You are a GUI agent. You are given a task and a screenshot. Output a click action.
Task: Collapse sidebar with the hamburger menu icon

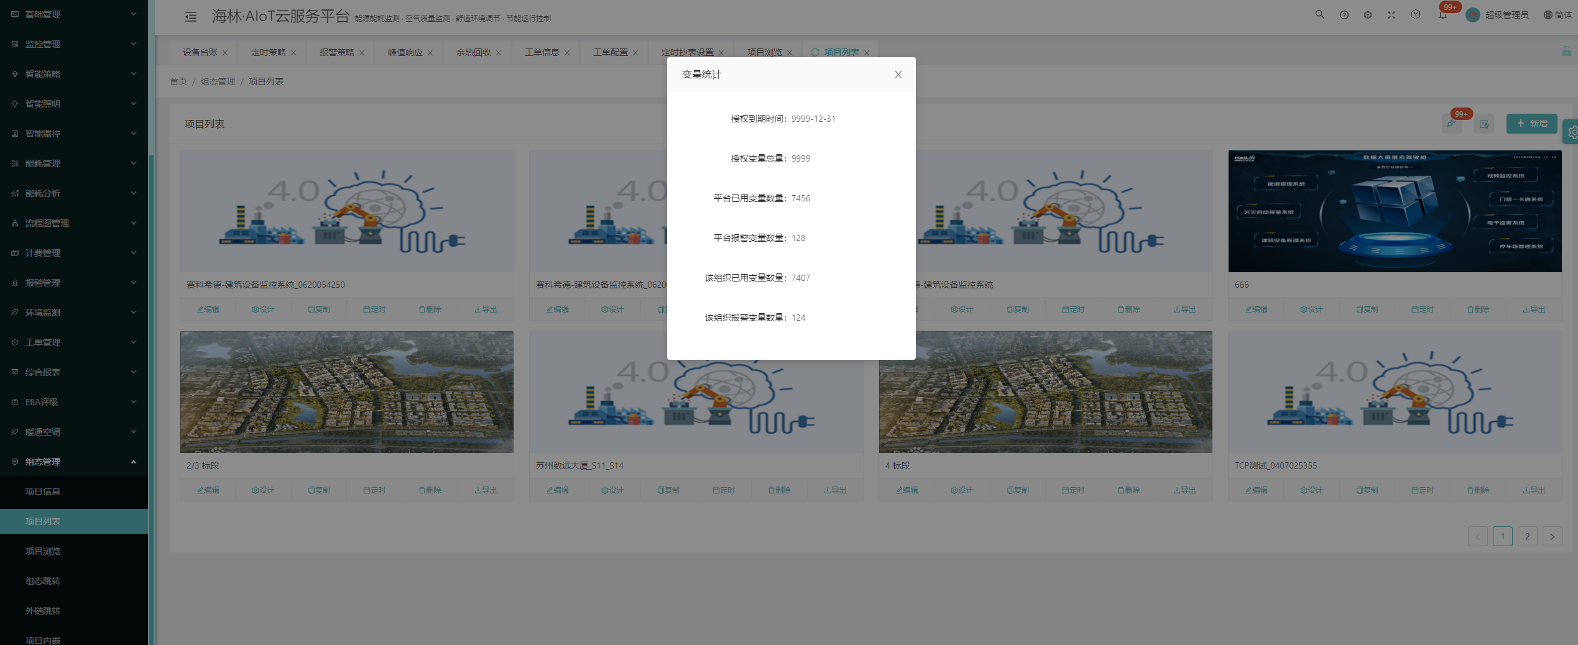coord(191,17)
